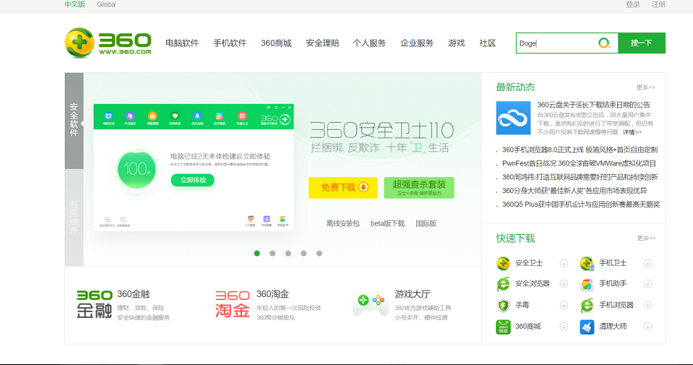Open news about 360周鸿祎
693x365 pixels.
pyautogui.click(x=579, y=177)
